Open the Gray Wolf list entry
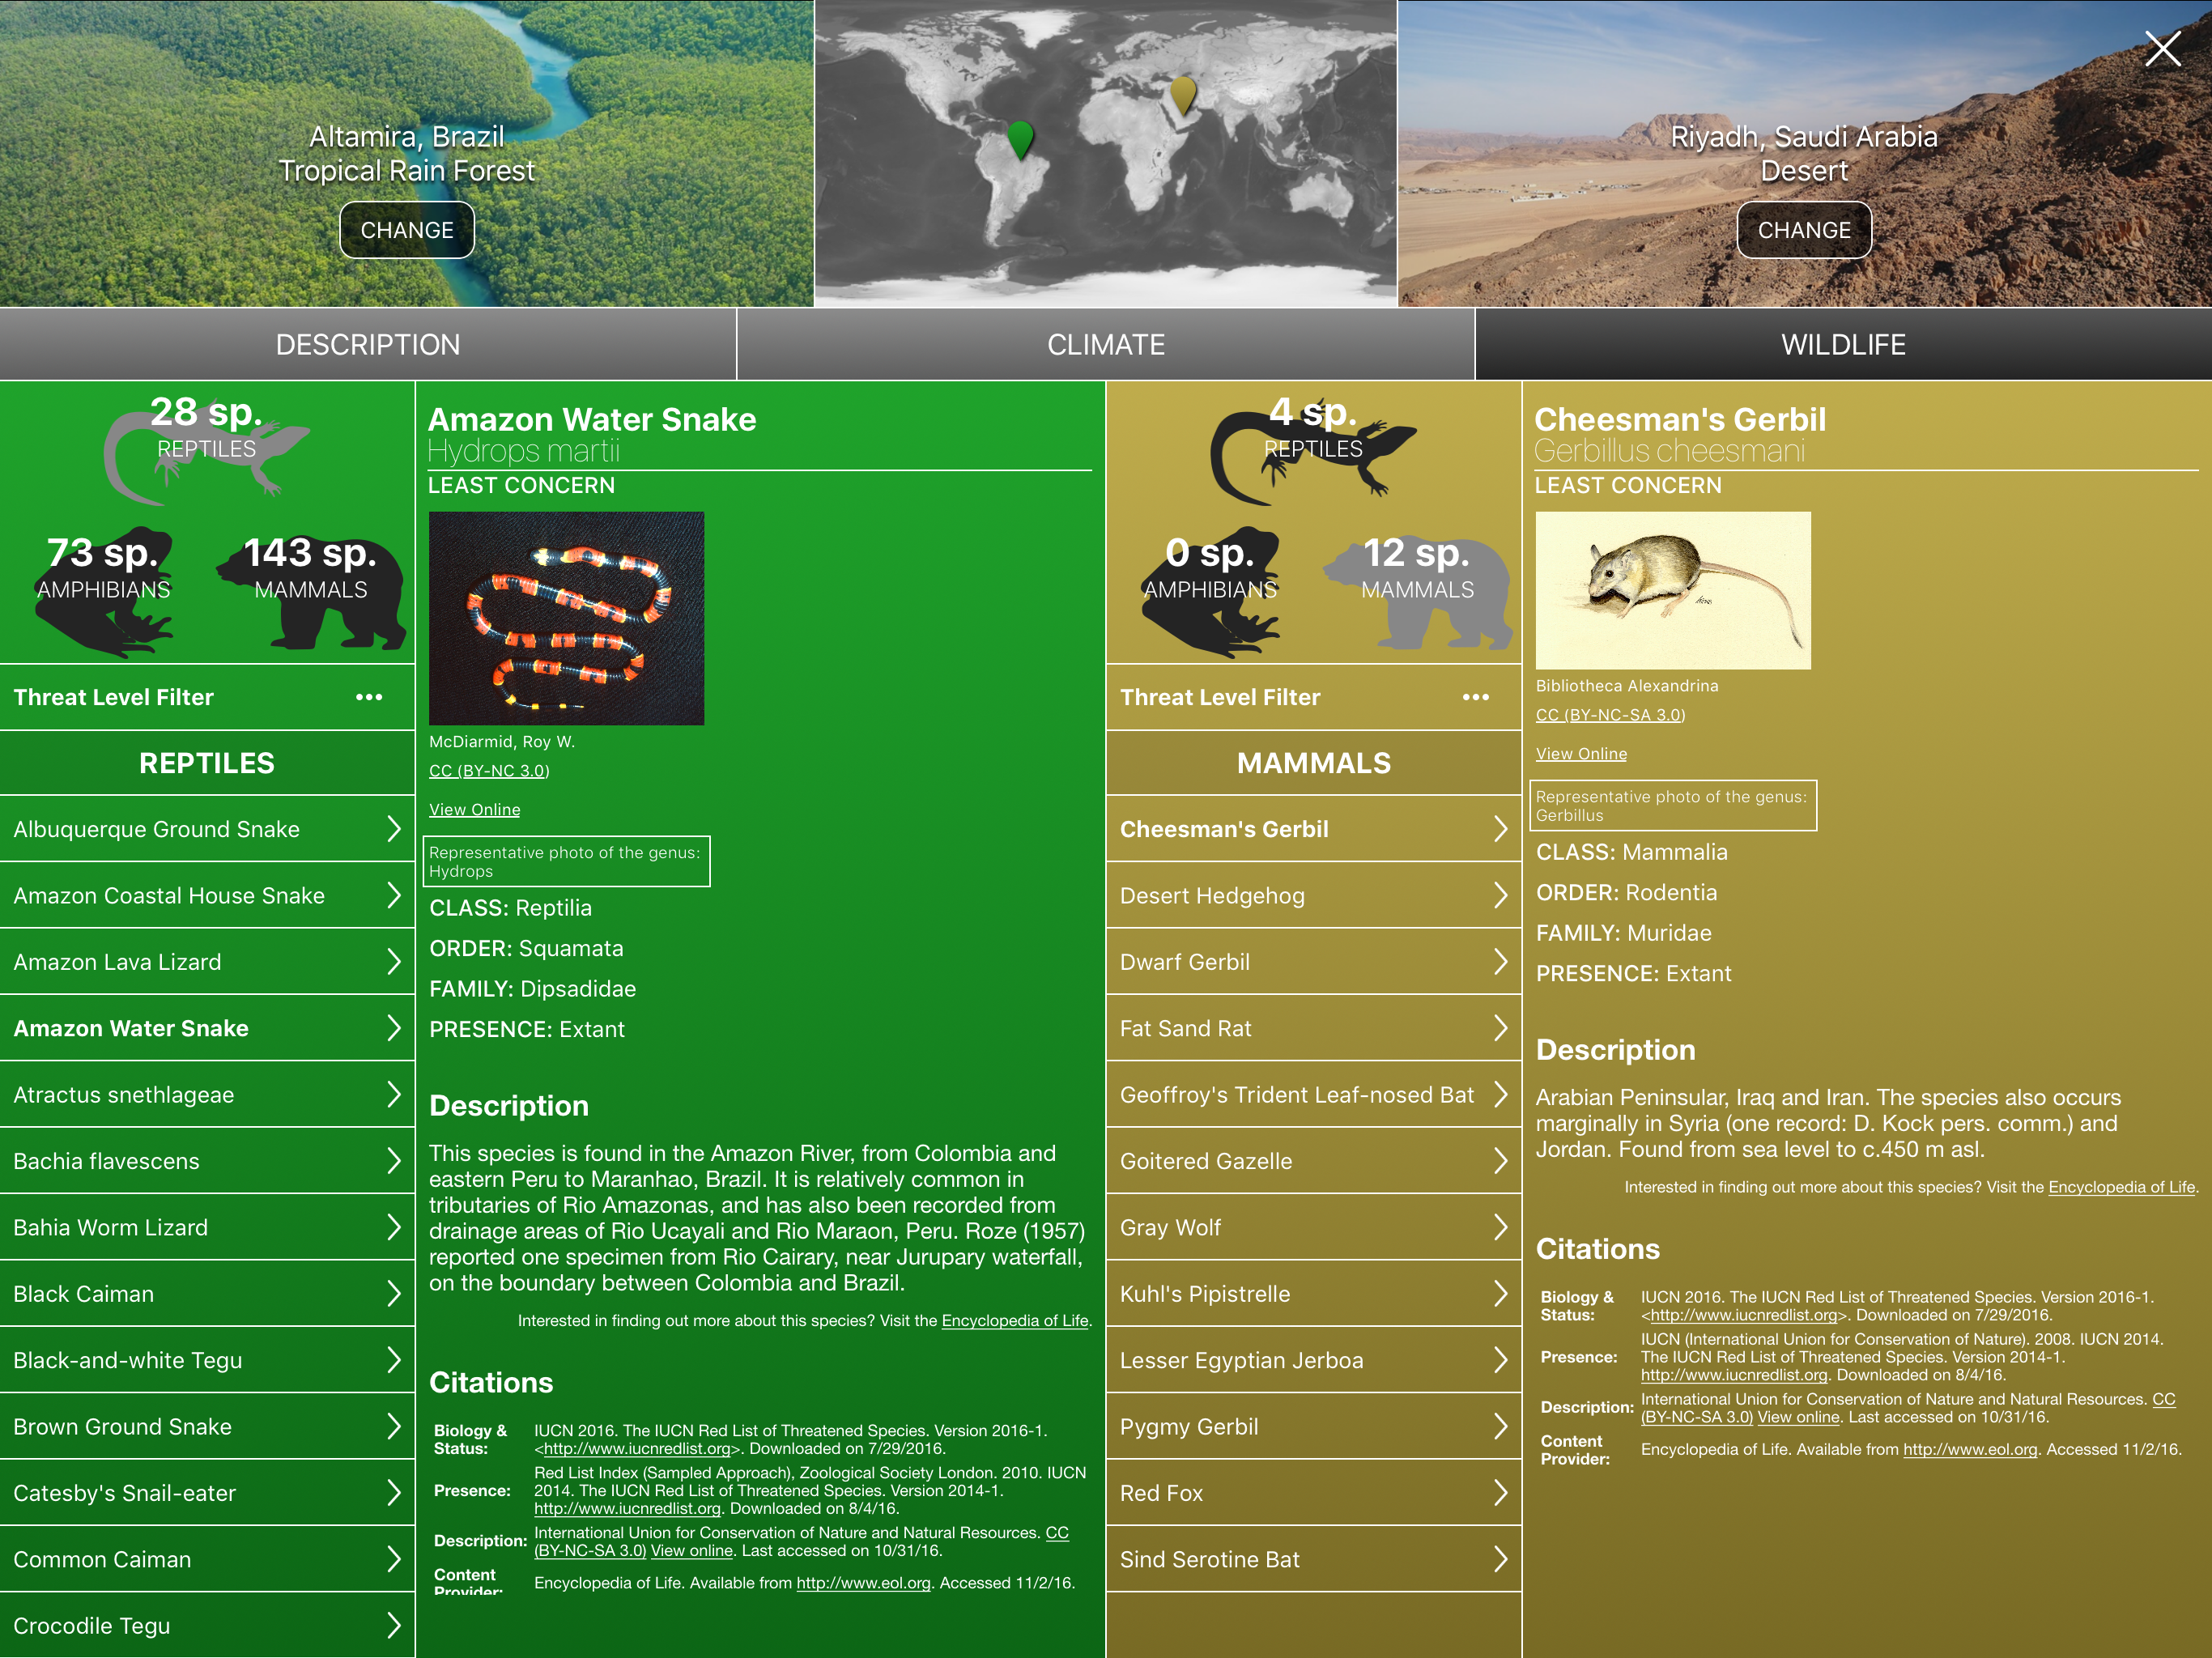The height and width of the screenshot is (1658, 2212). click(x=1313, y=1228)
